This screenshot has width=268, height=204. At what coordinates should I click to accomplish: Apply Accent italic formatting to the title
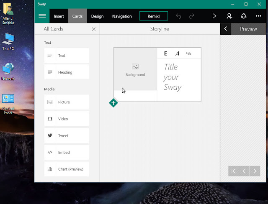point(177,54)
